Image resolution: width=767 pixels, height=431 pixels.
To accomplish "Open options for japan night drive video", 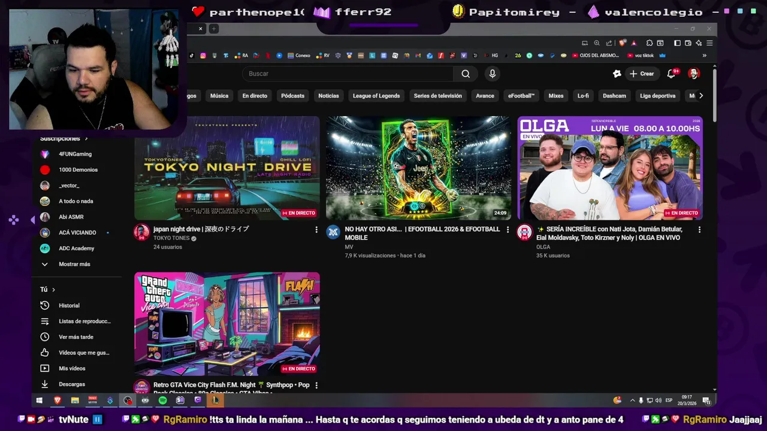I will [316, 229].
